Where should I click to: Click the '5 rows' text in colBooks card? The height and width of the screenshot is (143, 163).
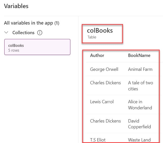point(14,50)
